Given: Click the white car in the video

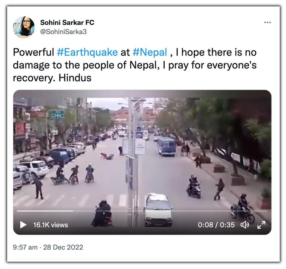Looking at the screenshot, I should click(158, 209).
